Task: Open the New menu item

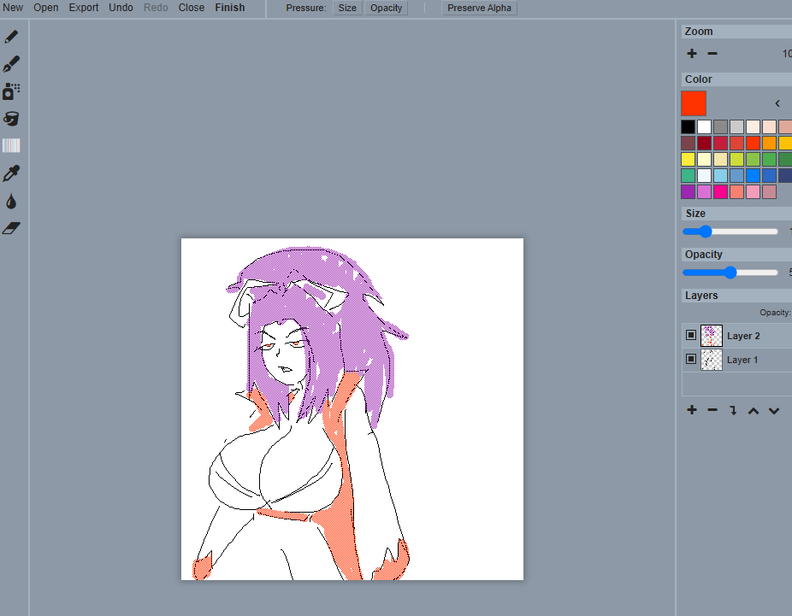Action: pos(13,8)
